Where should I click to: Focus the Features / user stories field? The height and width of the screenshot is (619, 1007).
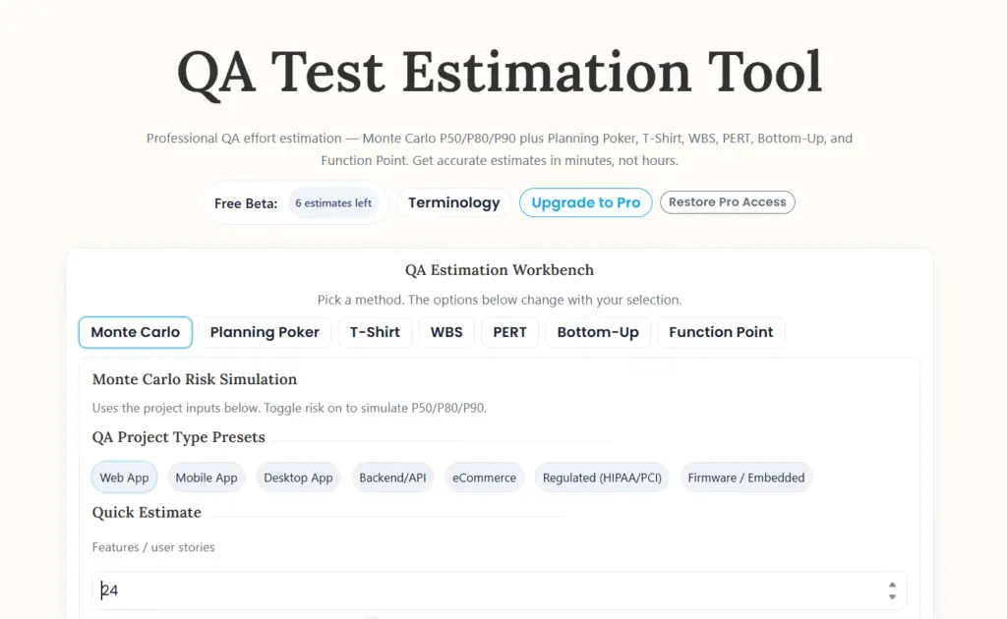point(500,591)
